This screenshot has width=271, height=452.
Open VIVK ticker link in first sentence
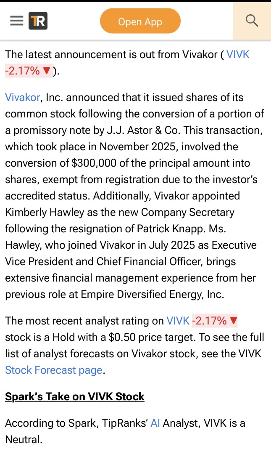click(x=238, y=54)
